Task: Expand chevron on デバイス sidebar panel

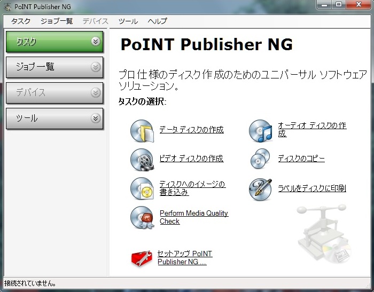Action: (96, 92)
